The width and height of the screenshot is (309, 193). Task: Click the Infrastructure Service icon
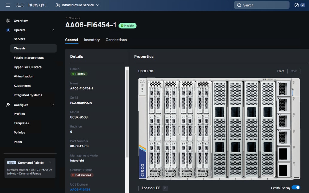[x=58, y=5]
